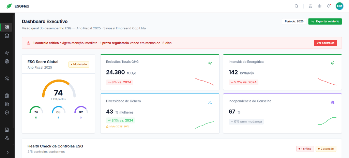Open the filter sliders icon in top bar
The width and height of the screenshot is (349, 158).
[x=310, y=6]
